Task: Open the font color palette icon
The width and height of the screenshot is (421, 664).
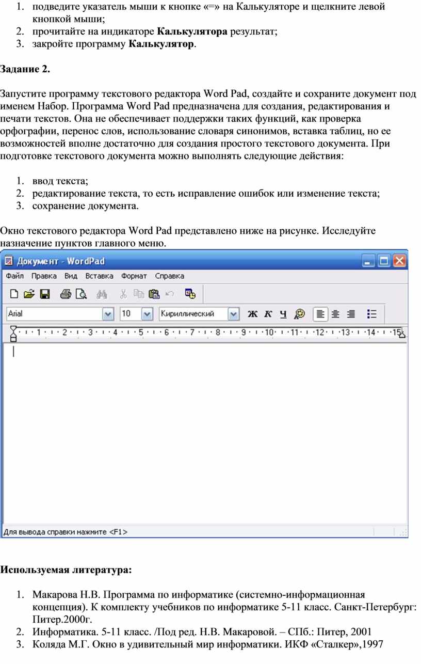Action: 299,314
